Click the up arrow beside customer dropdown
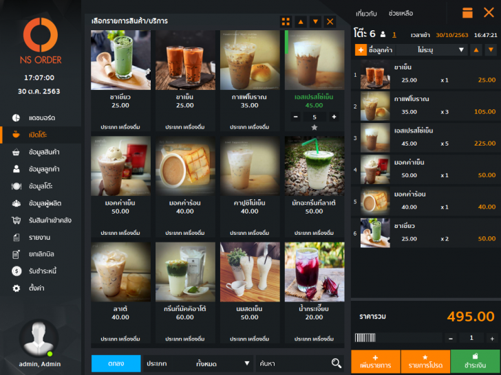The width and height of the screenshot is (501, 375). pos(476,50)
